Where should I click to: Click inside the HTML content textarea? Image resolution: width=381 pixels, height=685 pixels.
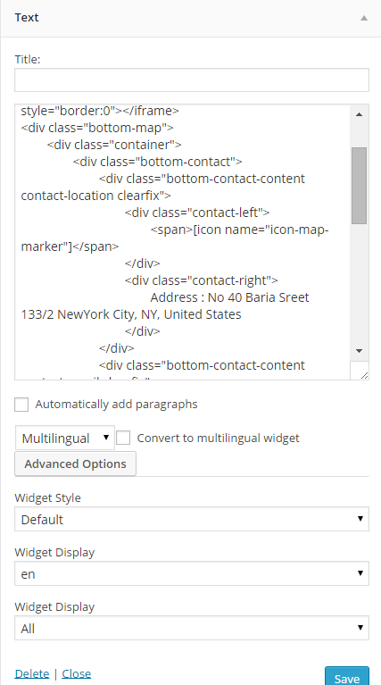182,242
